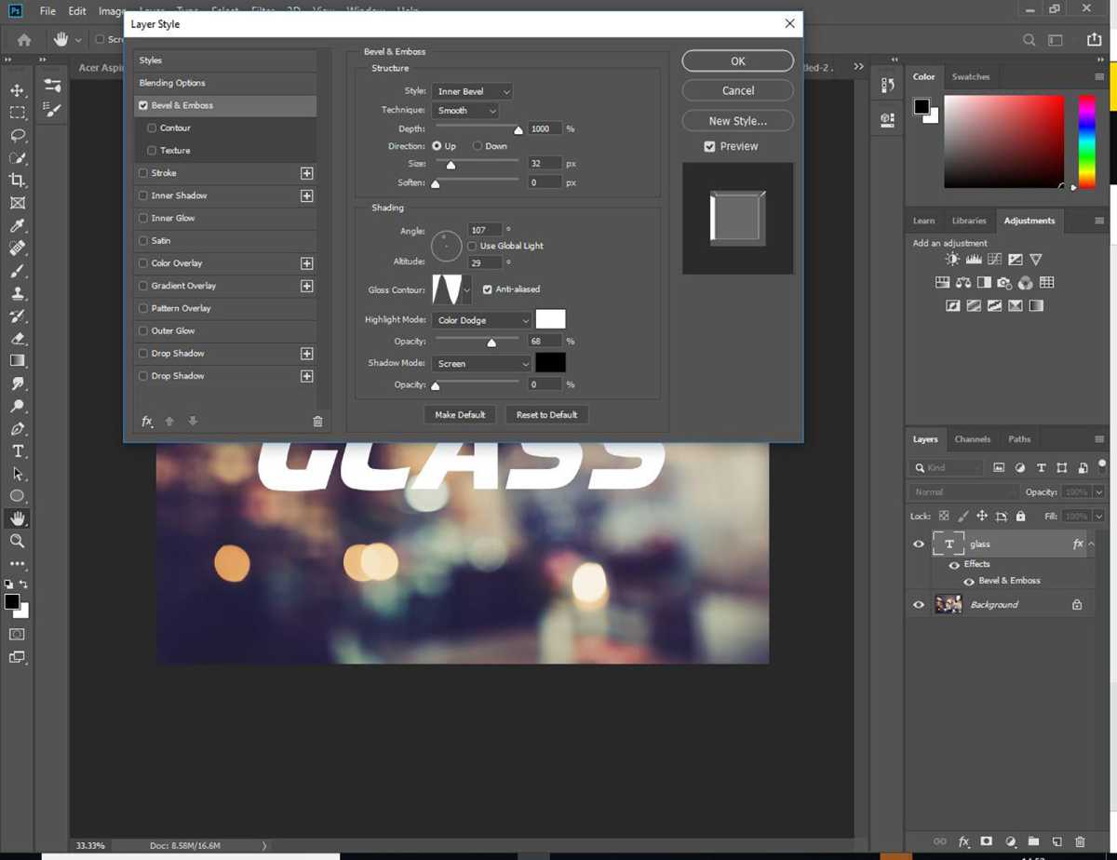Open the fx menu in Layer Style dialog
The image size is (1117, 860).
click(146, 422)
